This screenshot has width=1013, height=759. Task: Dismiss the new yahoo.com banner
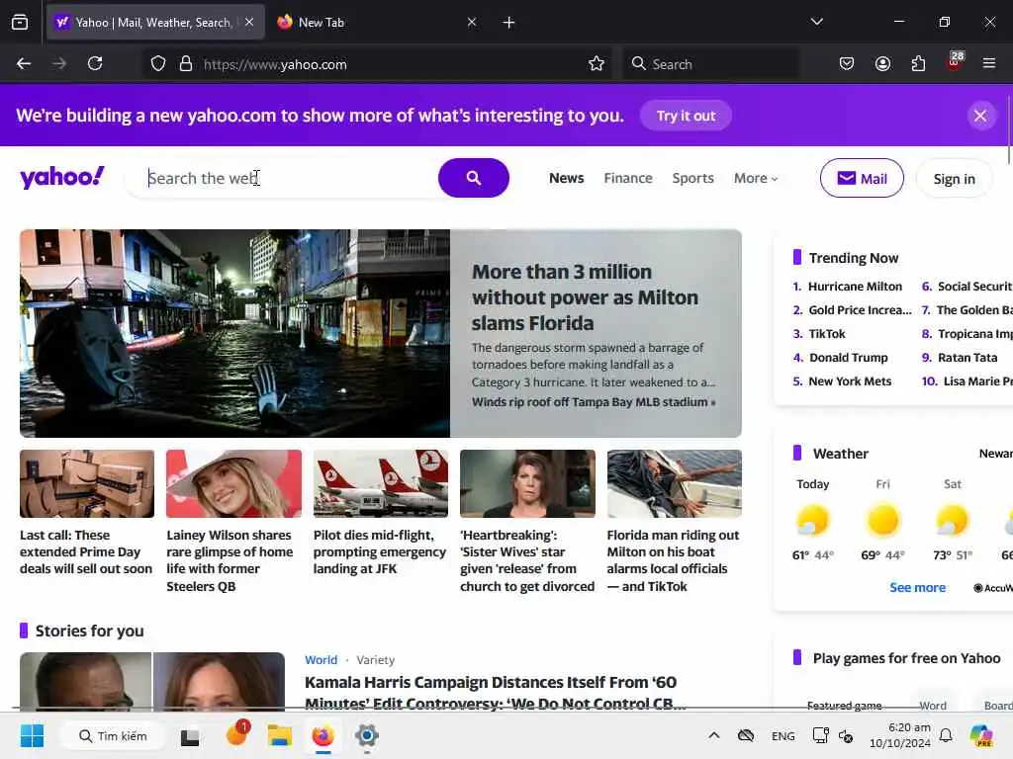click(x=980, y=117)
